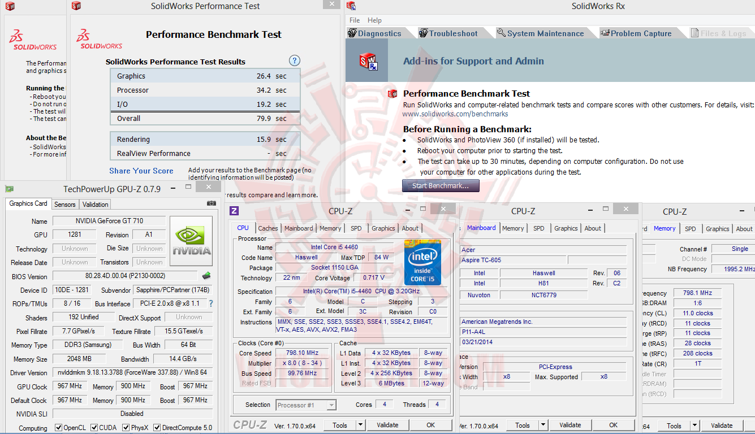Click the Overall result row showing 79.9 sec

click(205, 118)
